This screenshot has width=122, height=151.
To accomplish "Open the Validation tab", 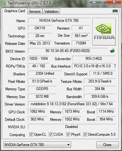I will click(x=52, y=12).
